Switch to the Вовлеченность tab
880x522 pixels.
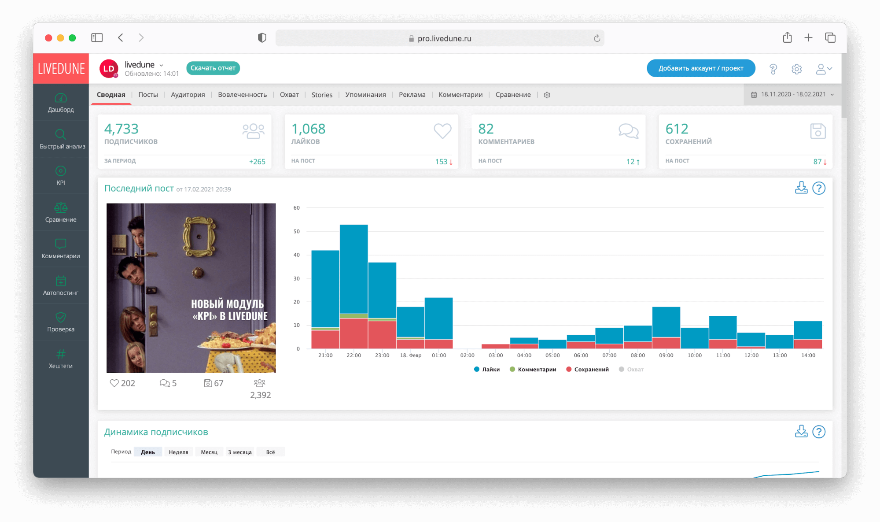click(x=242, y=95)
